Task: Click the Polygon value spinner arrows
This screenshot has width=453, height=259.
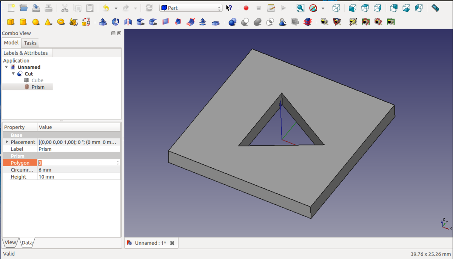Action: [118, 163]
